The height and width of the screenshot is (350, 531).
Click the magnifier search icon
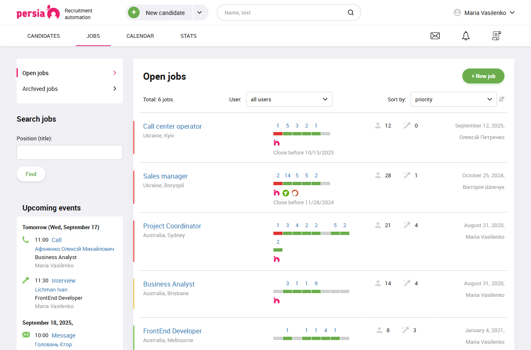[x=351, y=12]
